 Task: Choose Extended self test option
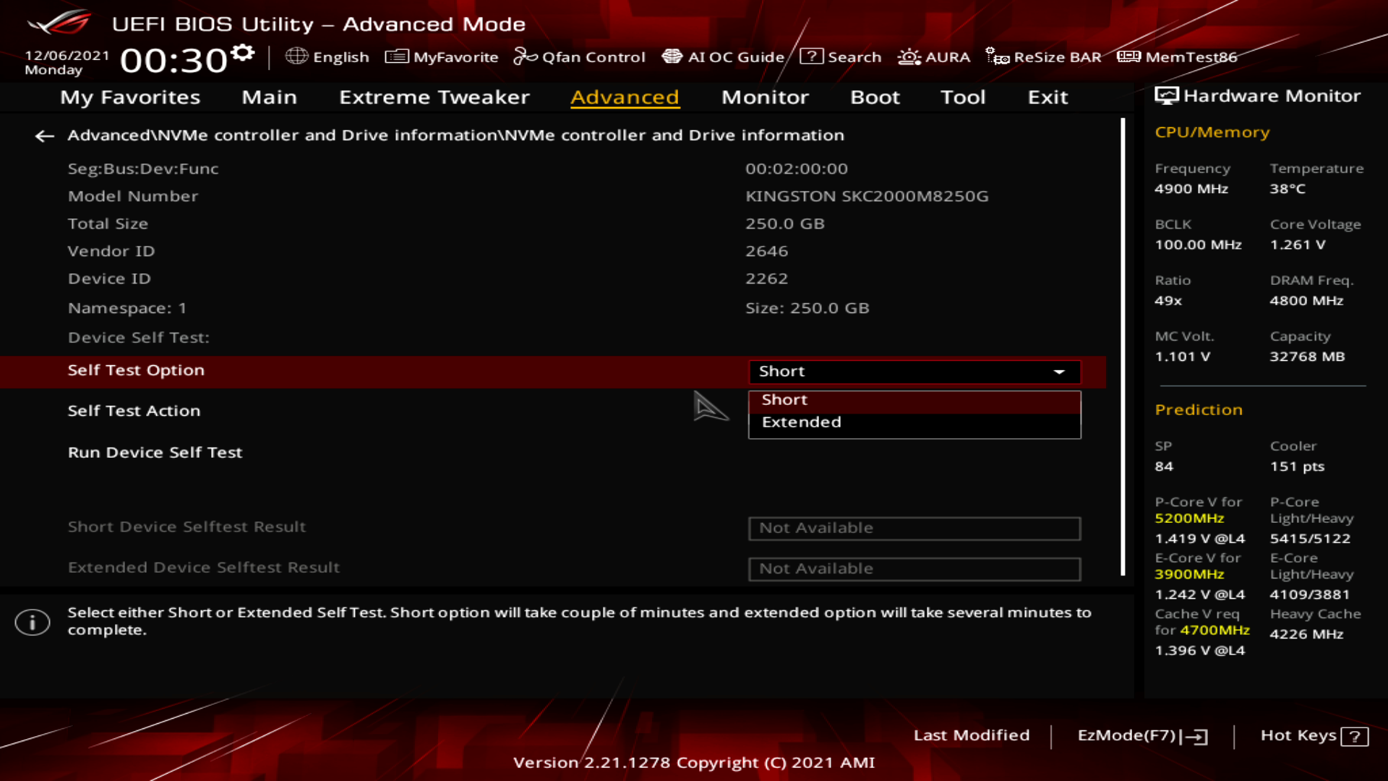pos(801,422)
